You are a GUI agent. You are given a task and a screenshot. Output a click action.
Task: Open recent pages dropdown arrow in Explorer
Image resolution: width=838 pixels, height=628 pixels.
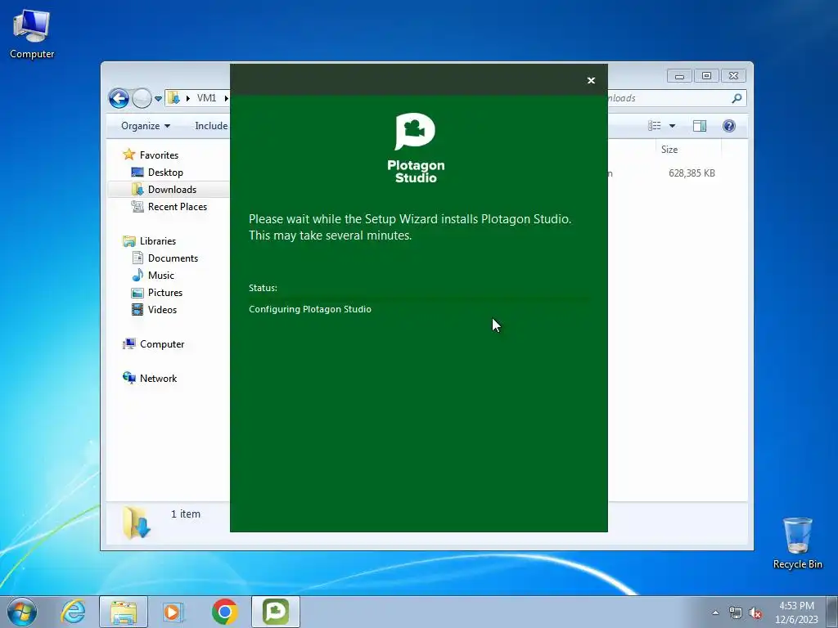(158, 99)
